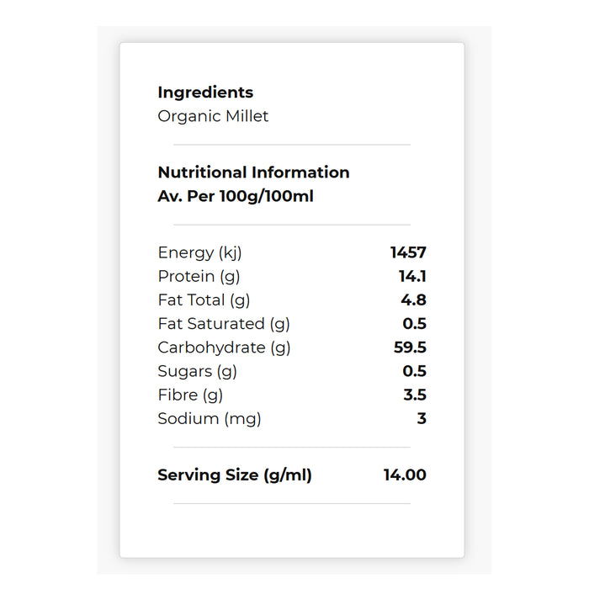Screen dimensions: 589x589
Task: Click the energy value 1457
Action: 408,252
